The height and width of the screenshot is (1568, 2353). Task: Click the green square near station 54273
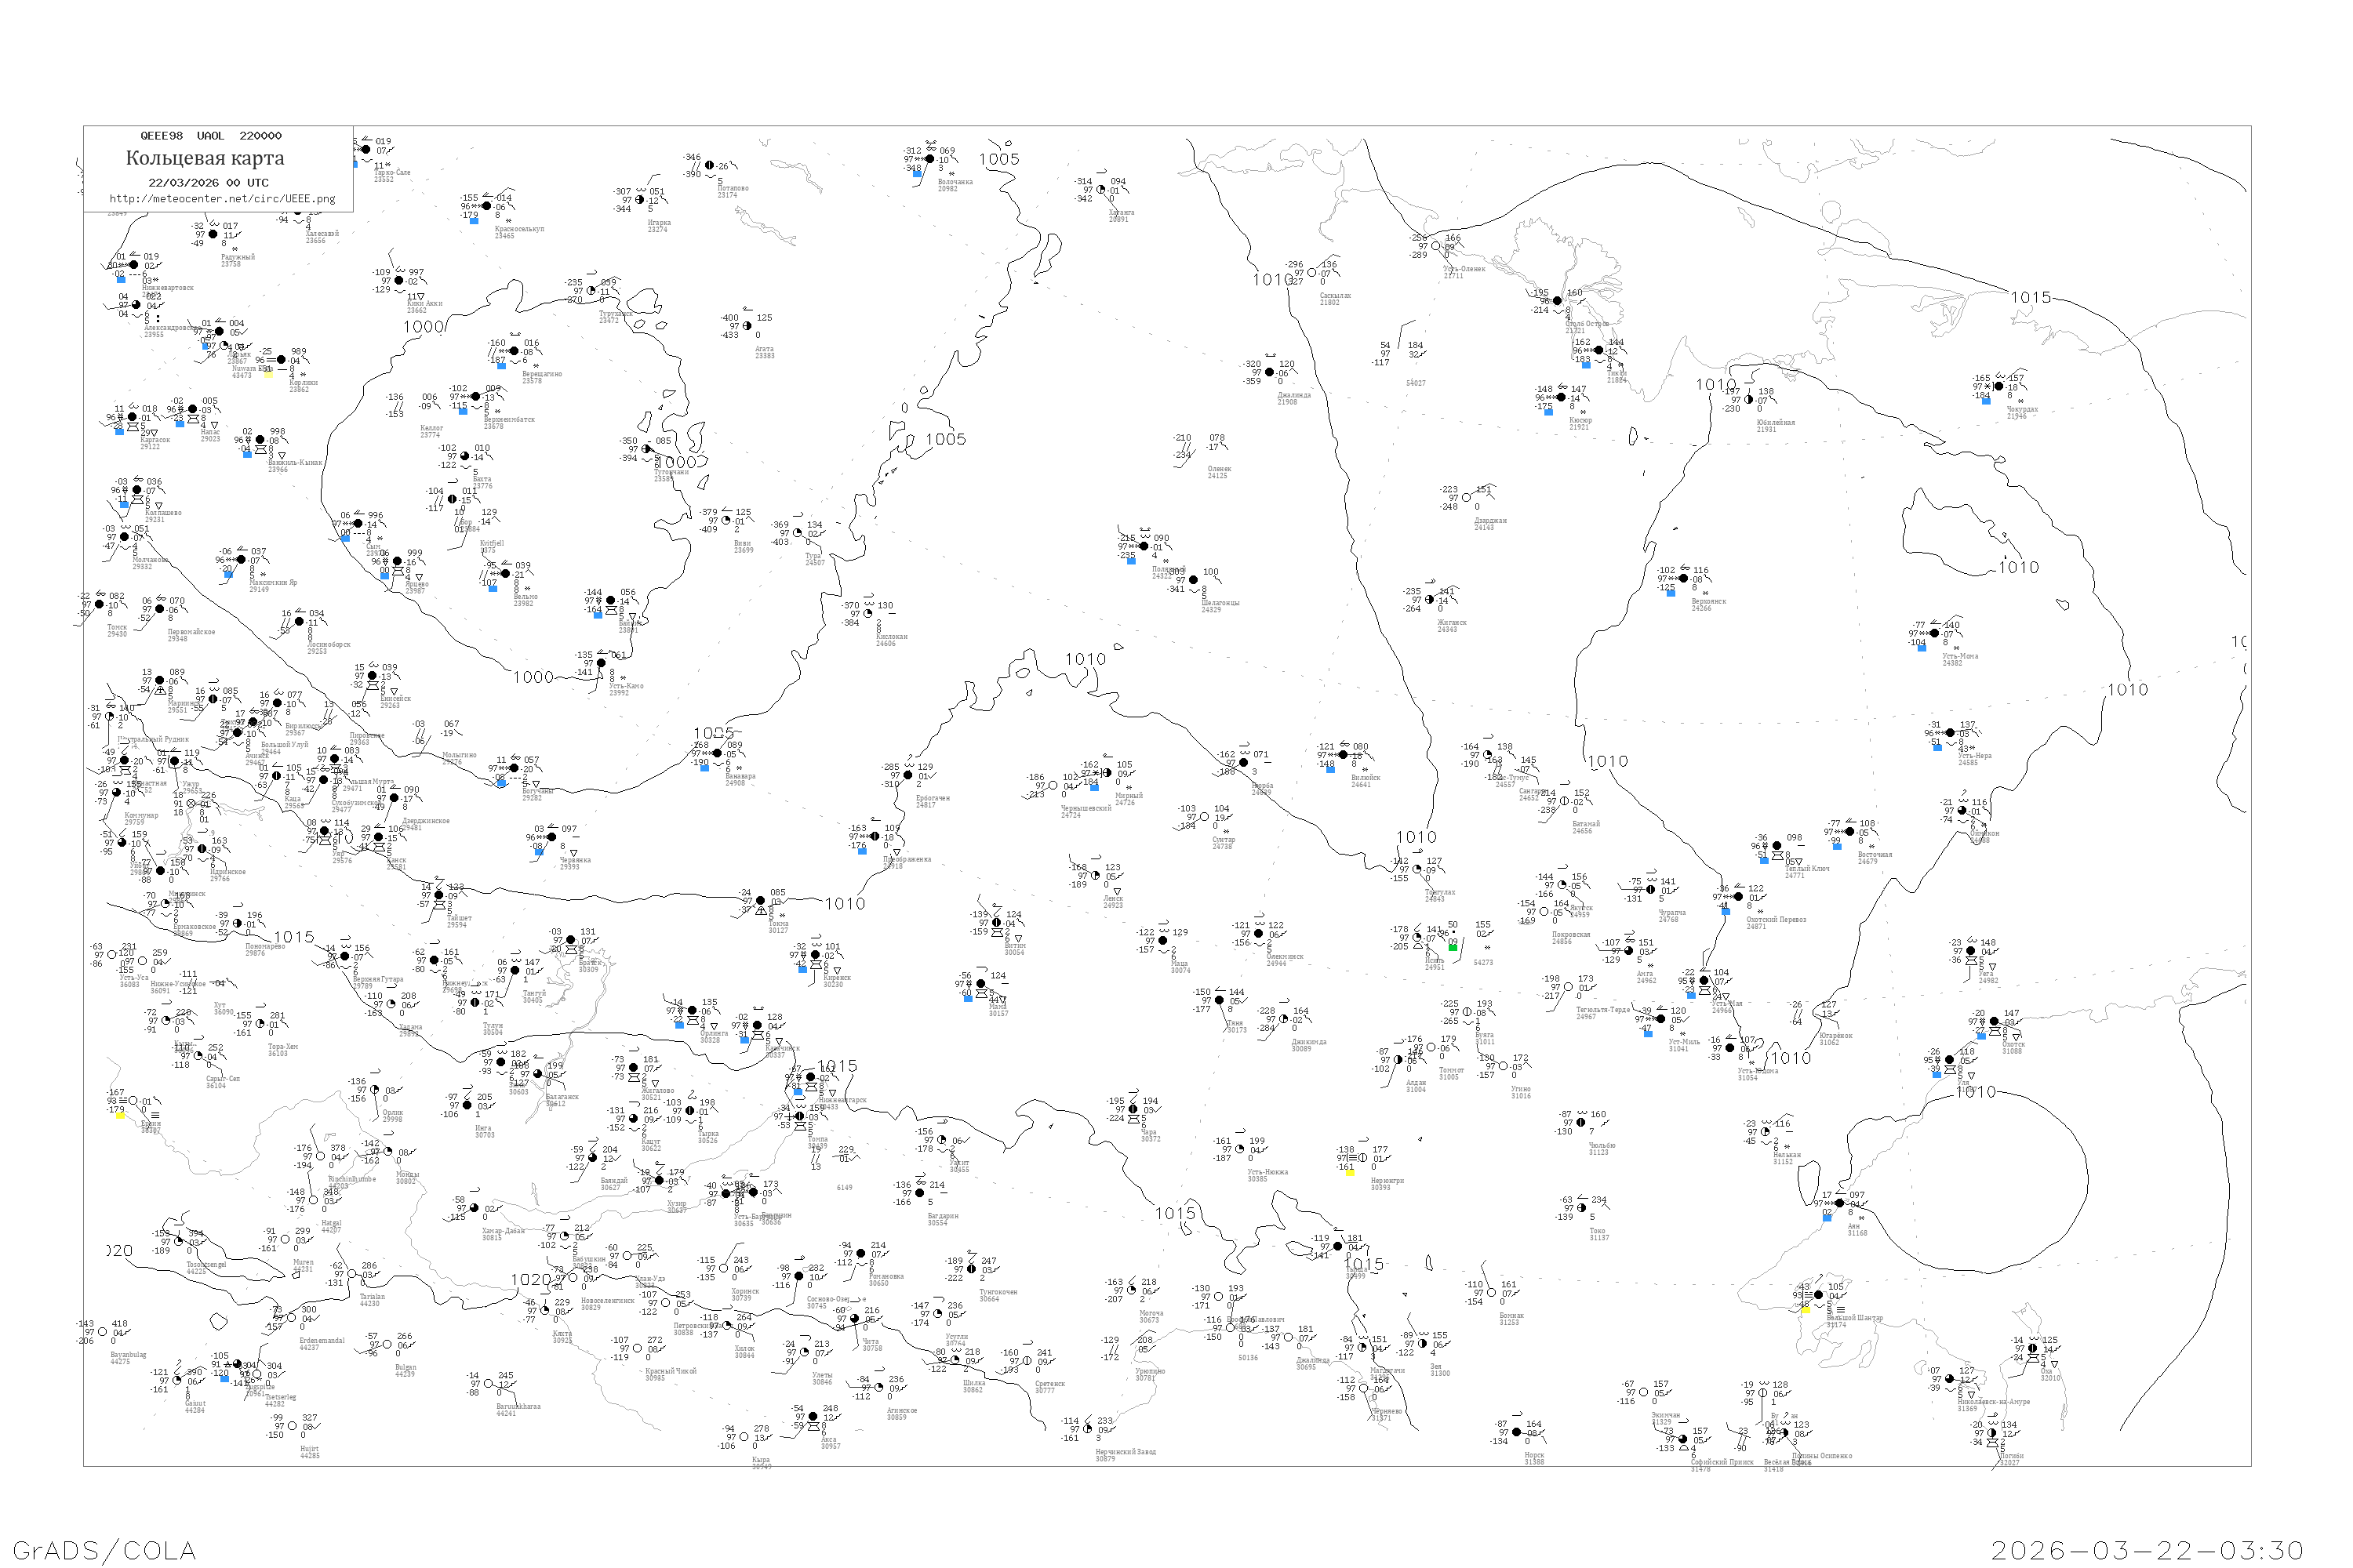tap(1453, 946)
